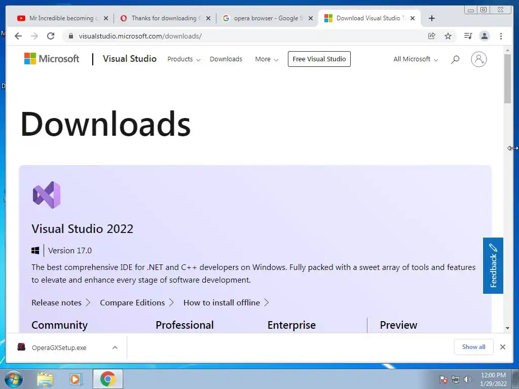Viewport: 519px width, 389px height.
Task: Open the Windows Start orb
Action: coord(14,379)
